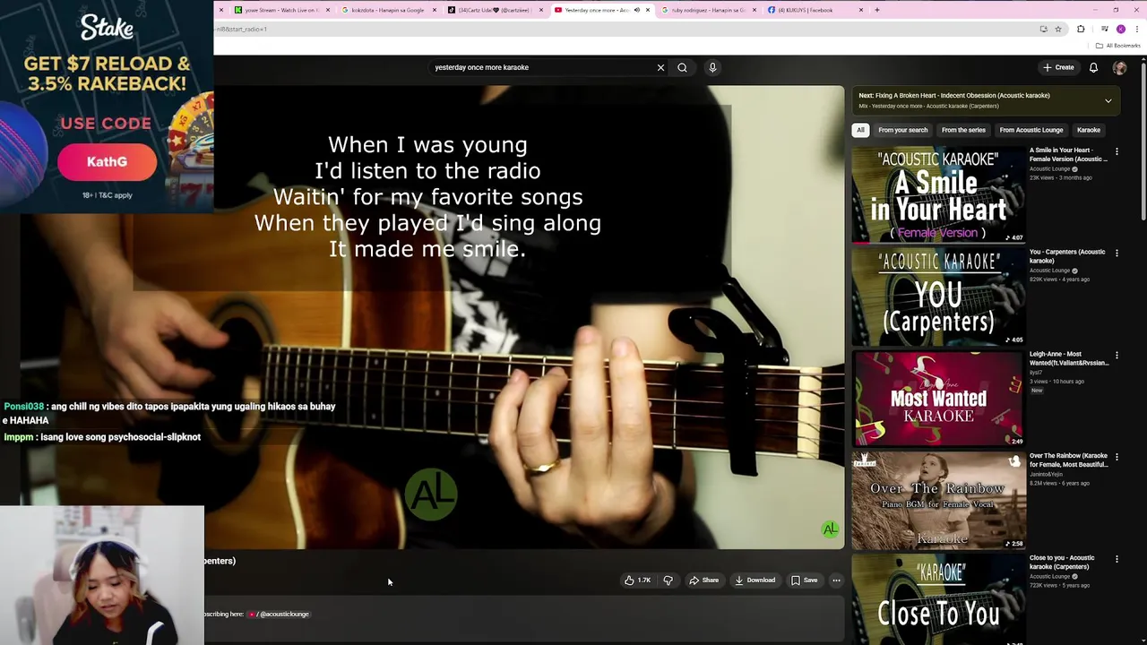Click the Create button
Screen dimensions: 1147x645
coord(1058,67)
